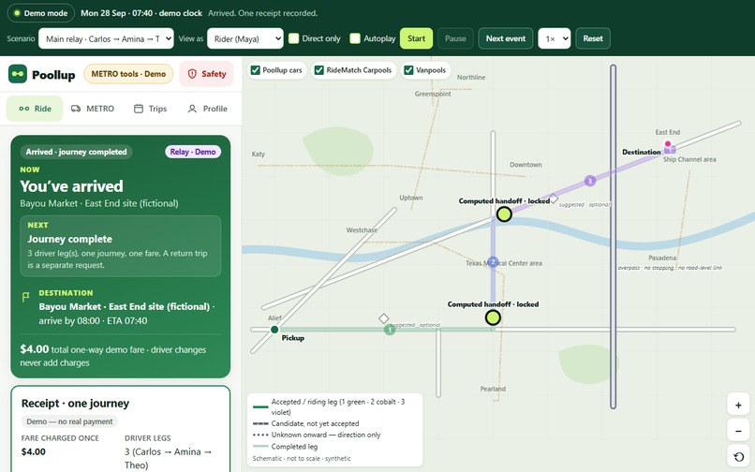The height and width of the screenshot is (472, 755).
Task: Zoom out the map with minus button
Action: (738, 431)
